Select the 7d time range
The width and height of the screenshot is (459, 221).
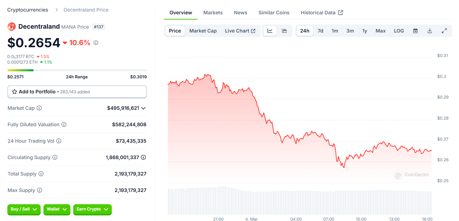[320, 31]
